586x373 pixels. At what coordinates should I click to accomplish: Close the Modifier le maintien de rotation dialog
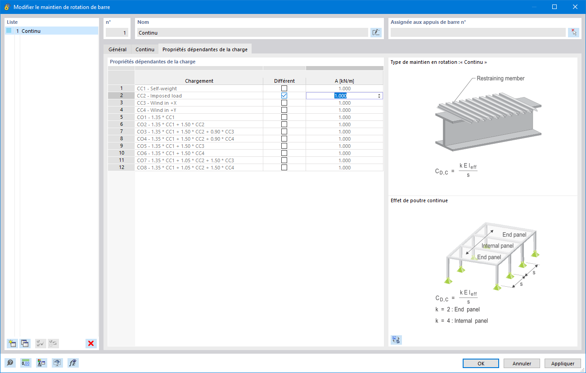[575, 7]
